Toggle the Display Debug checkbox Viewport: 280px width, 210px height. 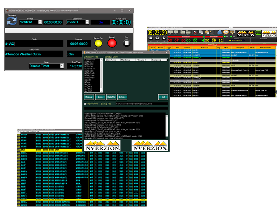click(85, 104)
